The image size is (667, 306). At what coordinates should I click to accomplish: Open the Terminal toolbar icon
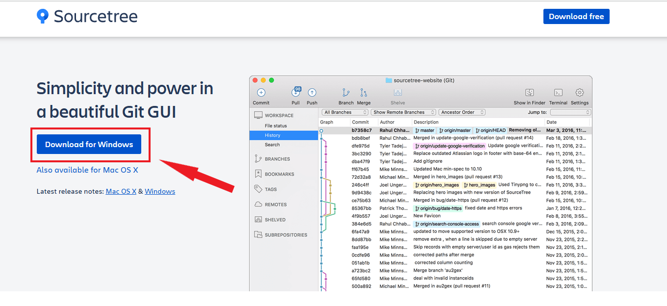(x=558, y=92)
